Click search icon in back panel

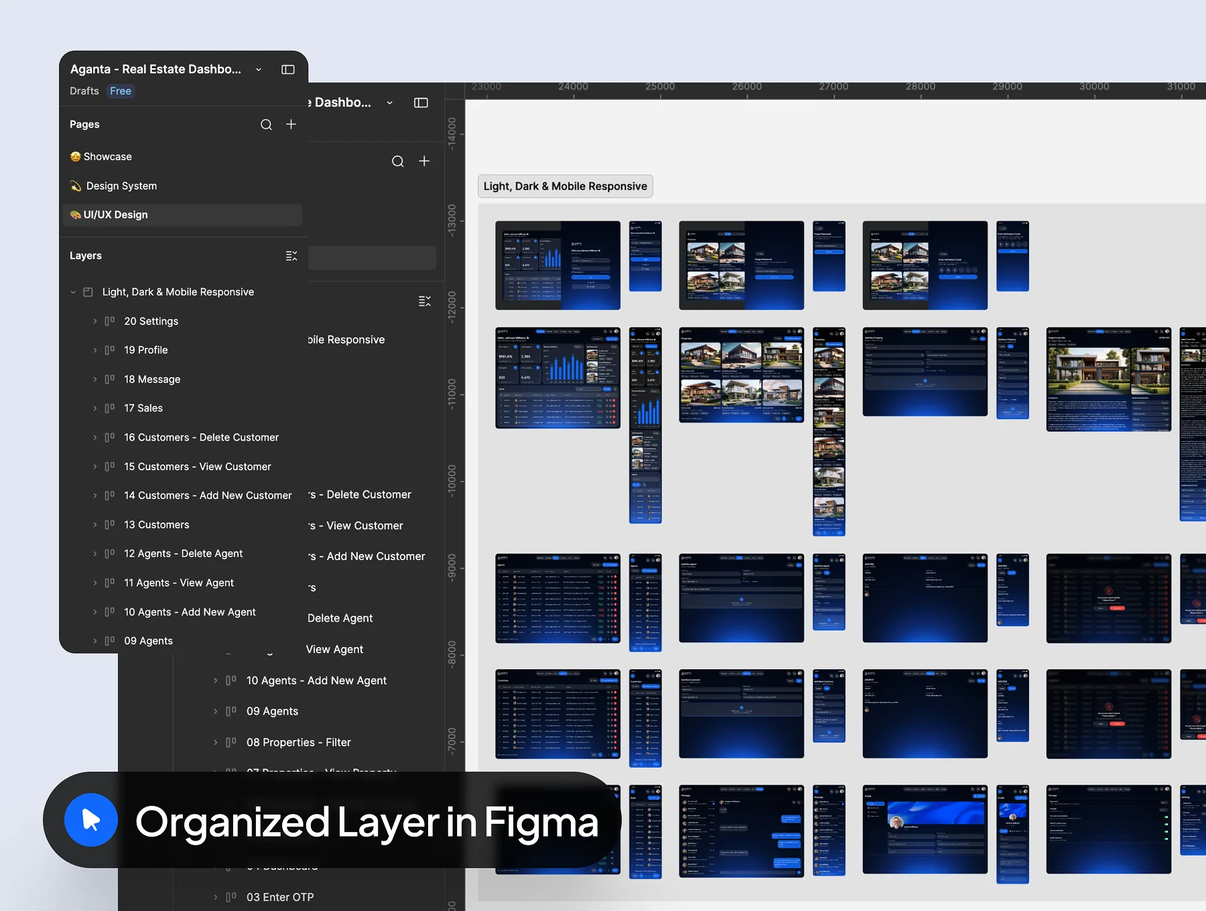point(398,161)
